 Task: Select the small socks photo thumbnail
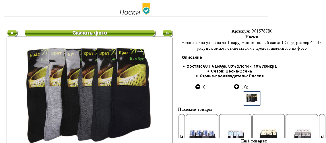coord(252,98)
